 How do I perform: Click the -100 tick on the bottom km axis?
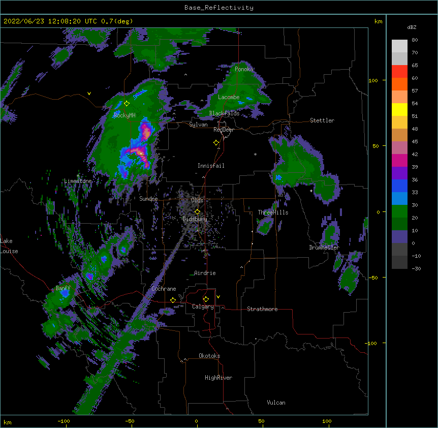click(x=64, y=421)
